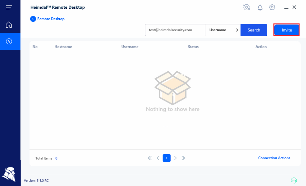The height and width of the screenshot is (186, 306).
Task: Click the back arrow beside Remote Desktop
Action: click(33, 19)
